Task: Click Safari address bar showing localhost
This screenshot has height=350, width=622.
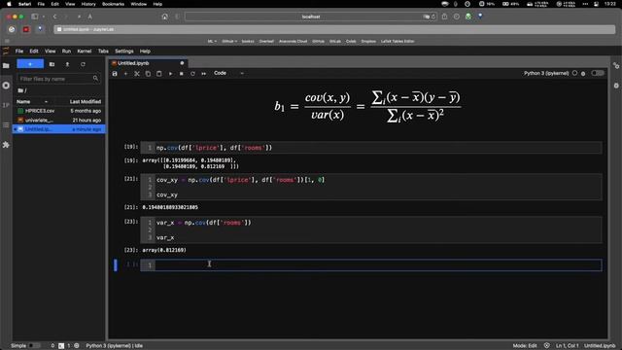Action: [311, 17]
